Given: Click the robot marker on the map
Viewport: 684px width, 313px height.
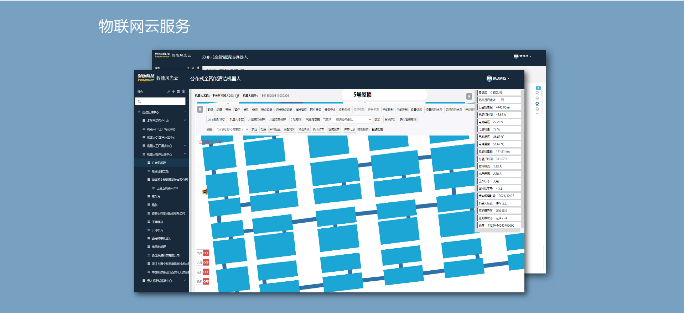Looking at the screenshot, I should coord(204,192).
